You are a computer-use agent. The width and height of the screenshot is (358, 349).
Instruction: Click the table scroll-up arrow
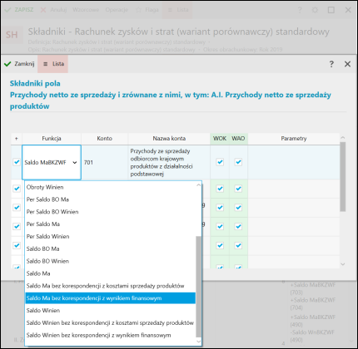pyautogui.click(x=343, y=138)
